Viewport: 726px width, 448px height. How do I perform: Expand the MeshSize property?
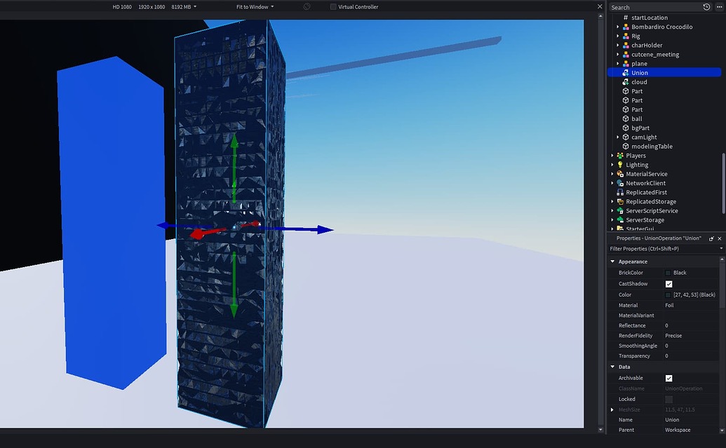(x=612, y=410)
